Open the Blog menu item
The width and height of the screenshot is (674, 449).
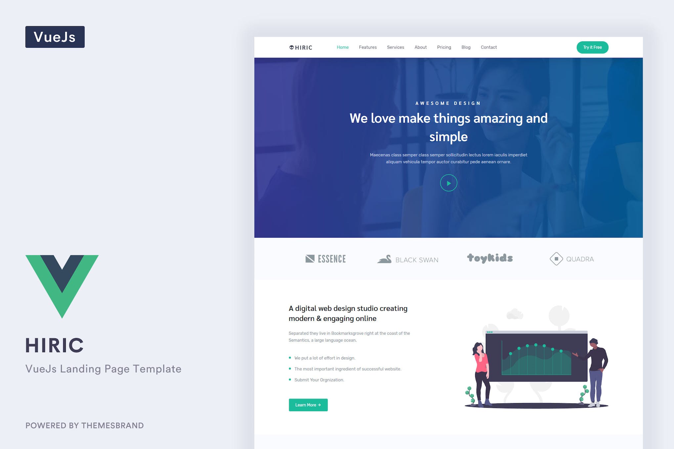pyautogui.click(x=466, y=47)
